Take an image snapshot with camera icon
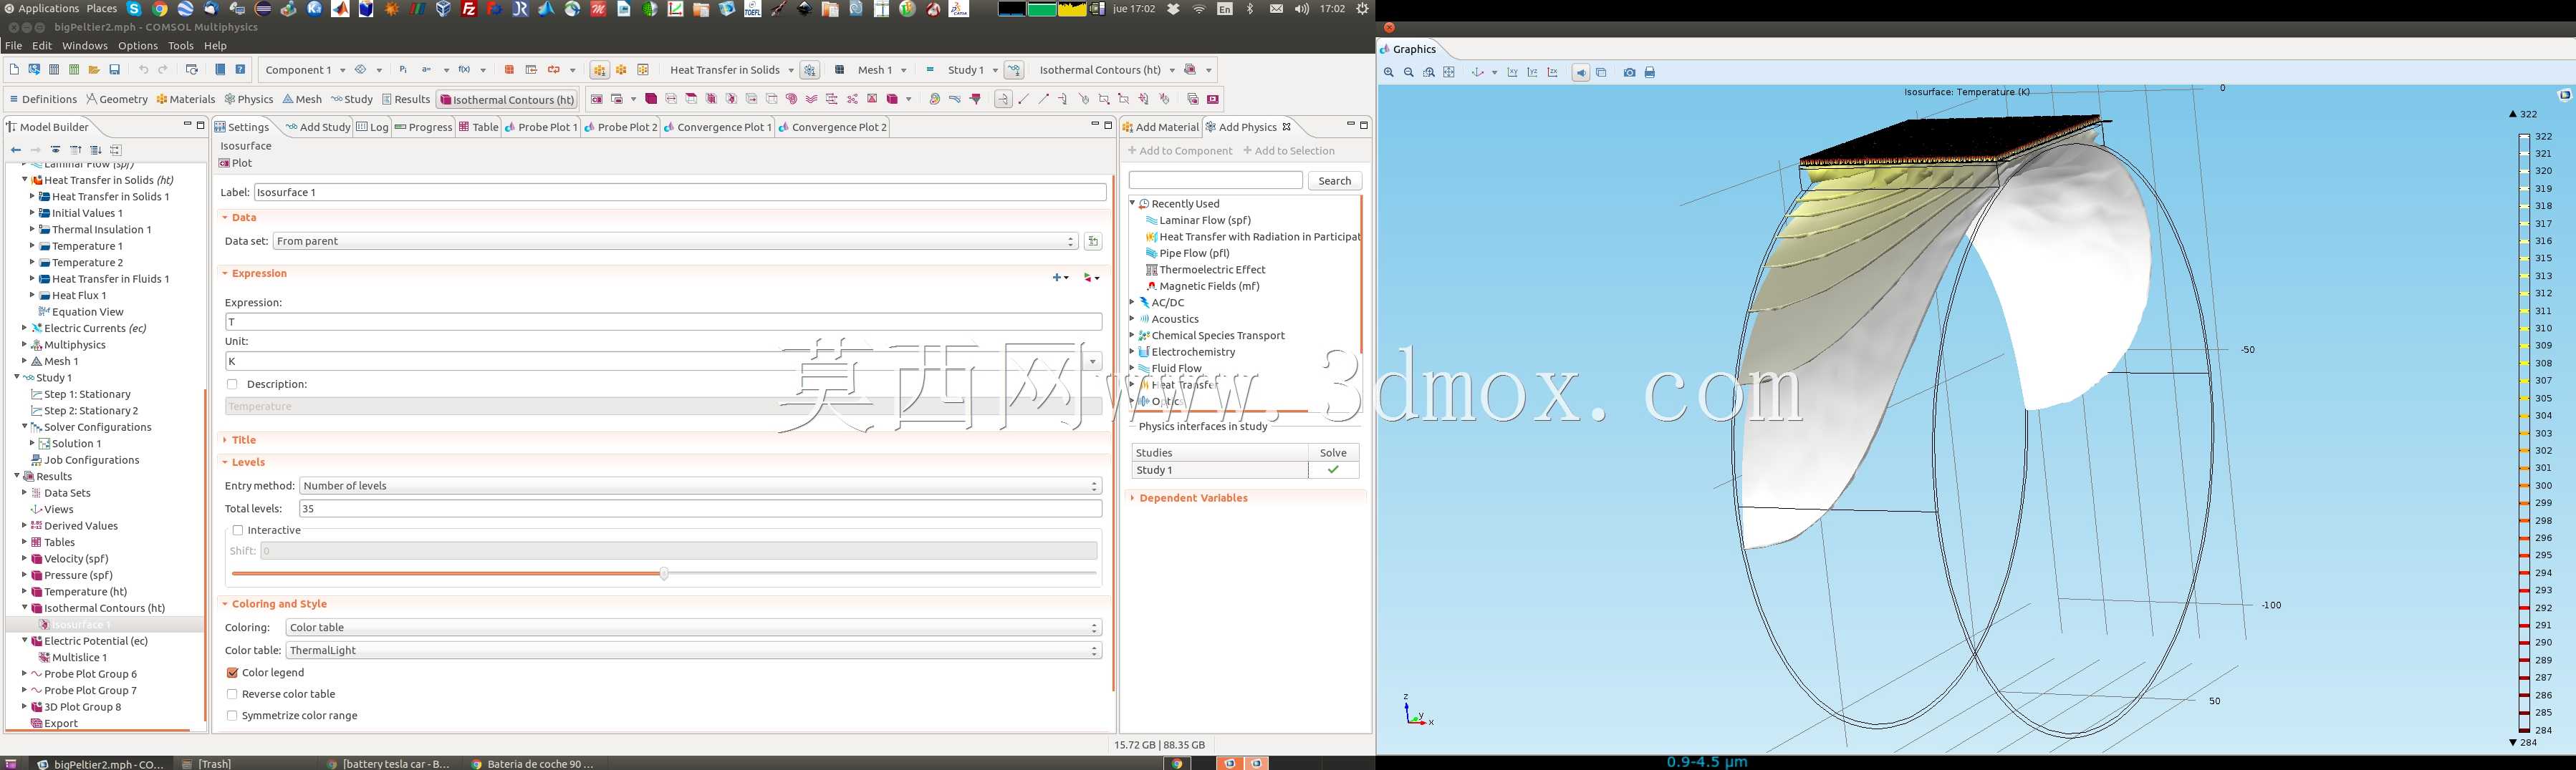The image size is (2576, 770). click(x=1630, y=73)
